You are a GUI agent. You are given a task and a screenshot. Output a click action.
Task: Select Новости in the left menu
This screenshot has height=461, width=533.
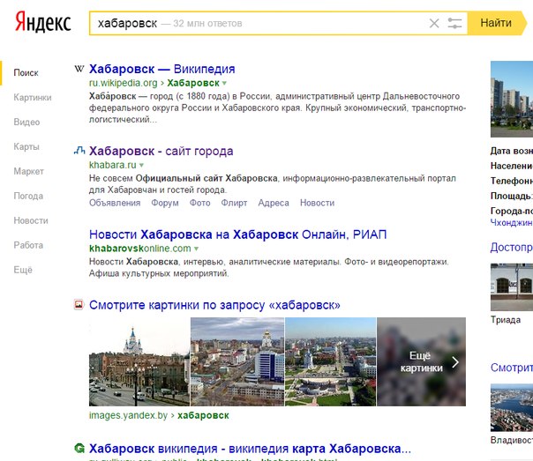pos(31,220)
